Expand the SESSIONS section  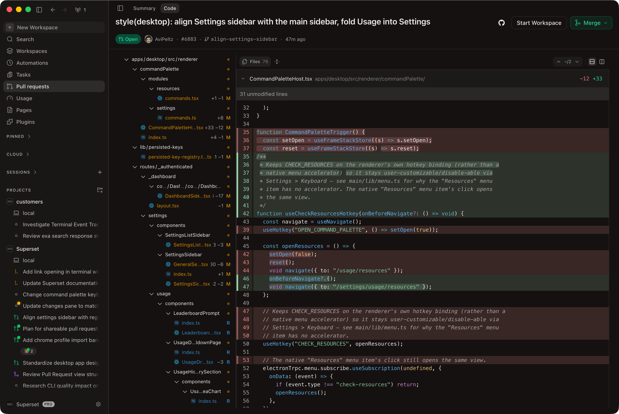click(22, 172)
